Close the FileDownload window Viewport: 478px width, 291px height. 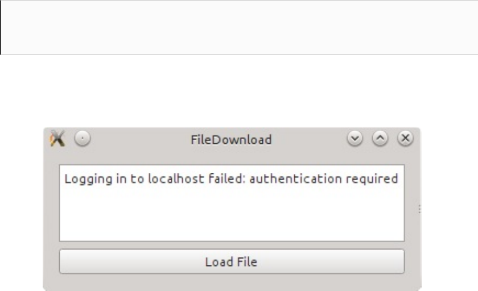[405, 138]
